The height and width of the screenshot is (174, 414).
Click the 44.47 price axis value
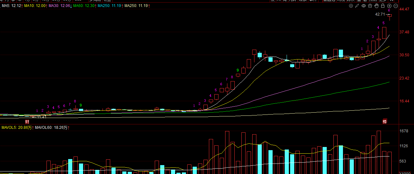click(x=404, y=9)
